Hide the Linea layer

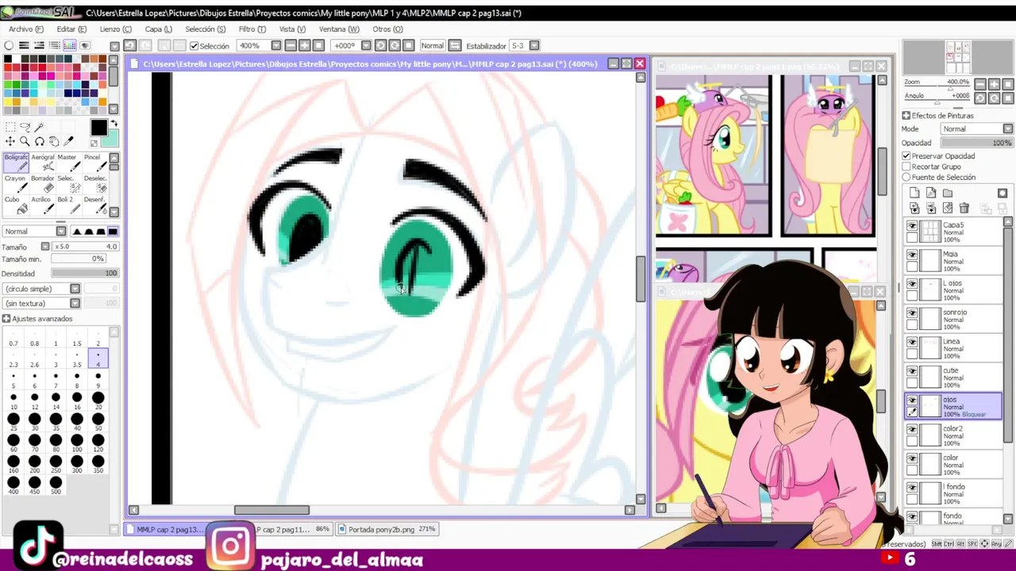tap(912, 343)
